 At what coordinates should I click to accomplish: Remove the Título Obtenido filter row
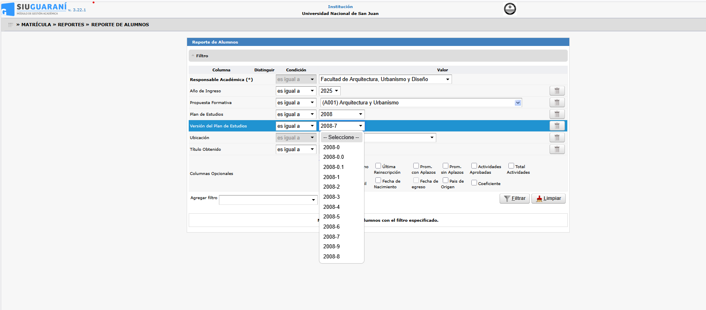(557, 150)
